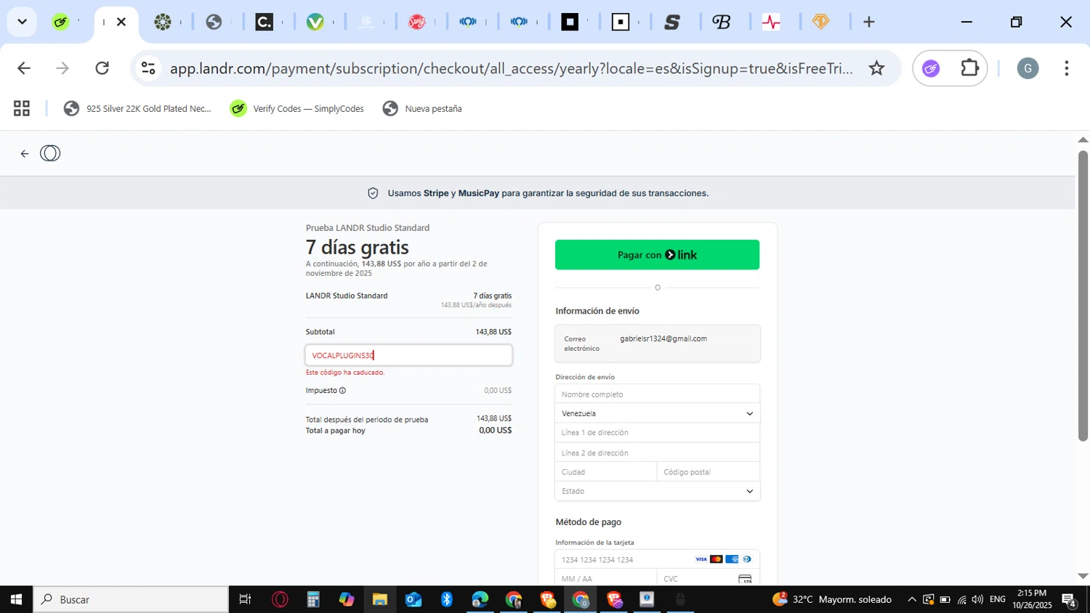Click the browser back arrow
Viewport: 1090px width, 613px height.
point(24,68)
